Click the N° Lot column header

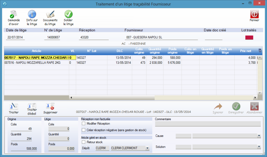pyautogui.click(x=91, y=51)
